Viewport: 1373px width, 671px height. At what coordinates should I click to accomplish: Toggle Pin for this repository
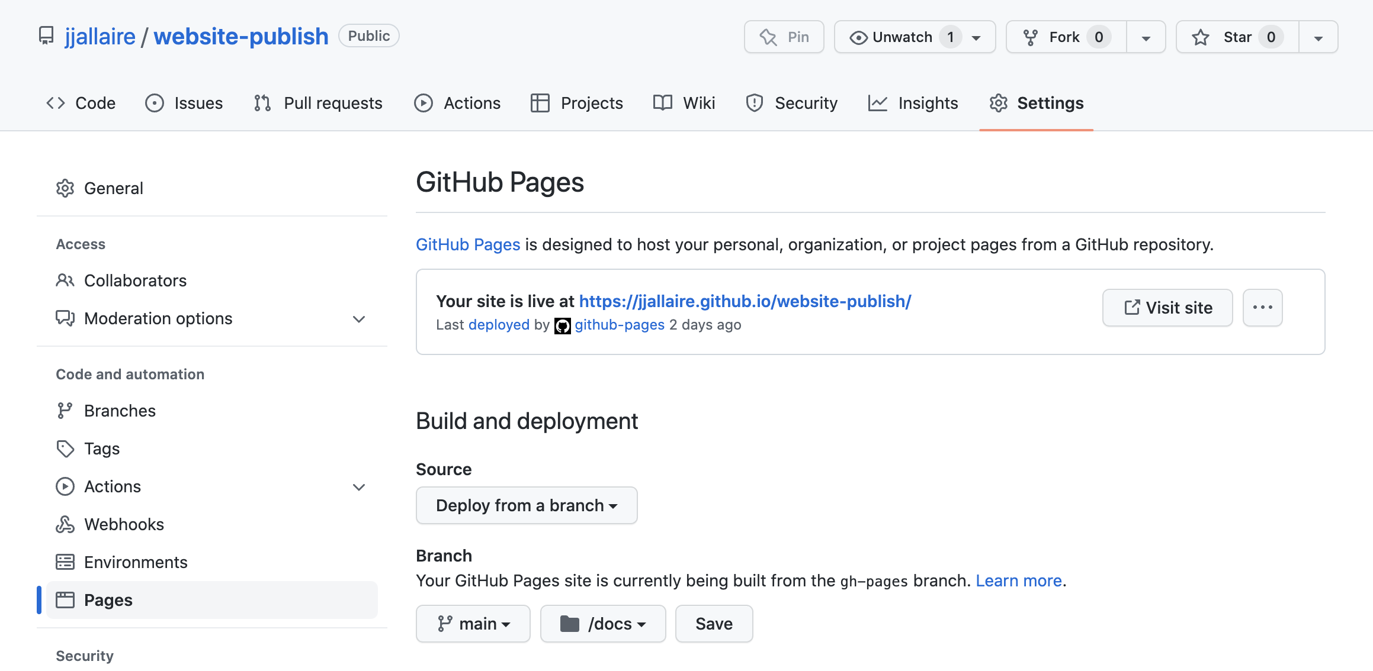pos(784,37)
